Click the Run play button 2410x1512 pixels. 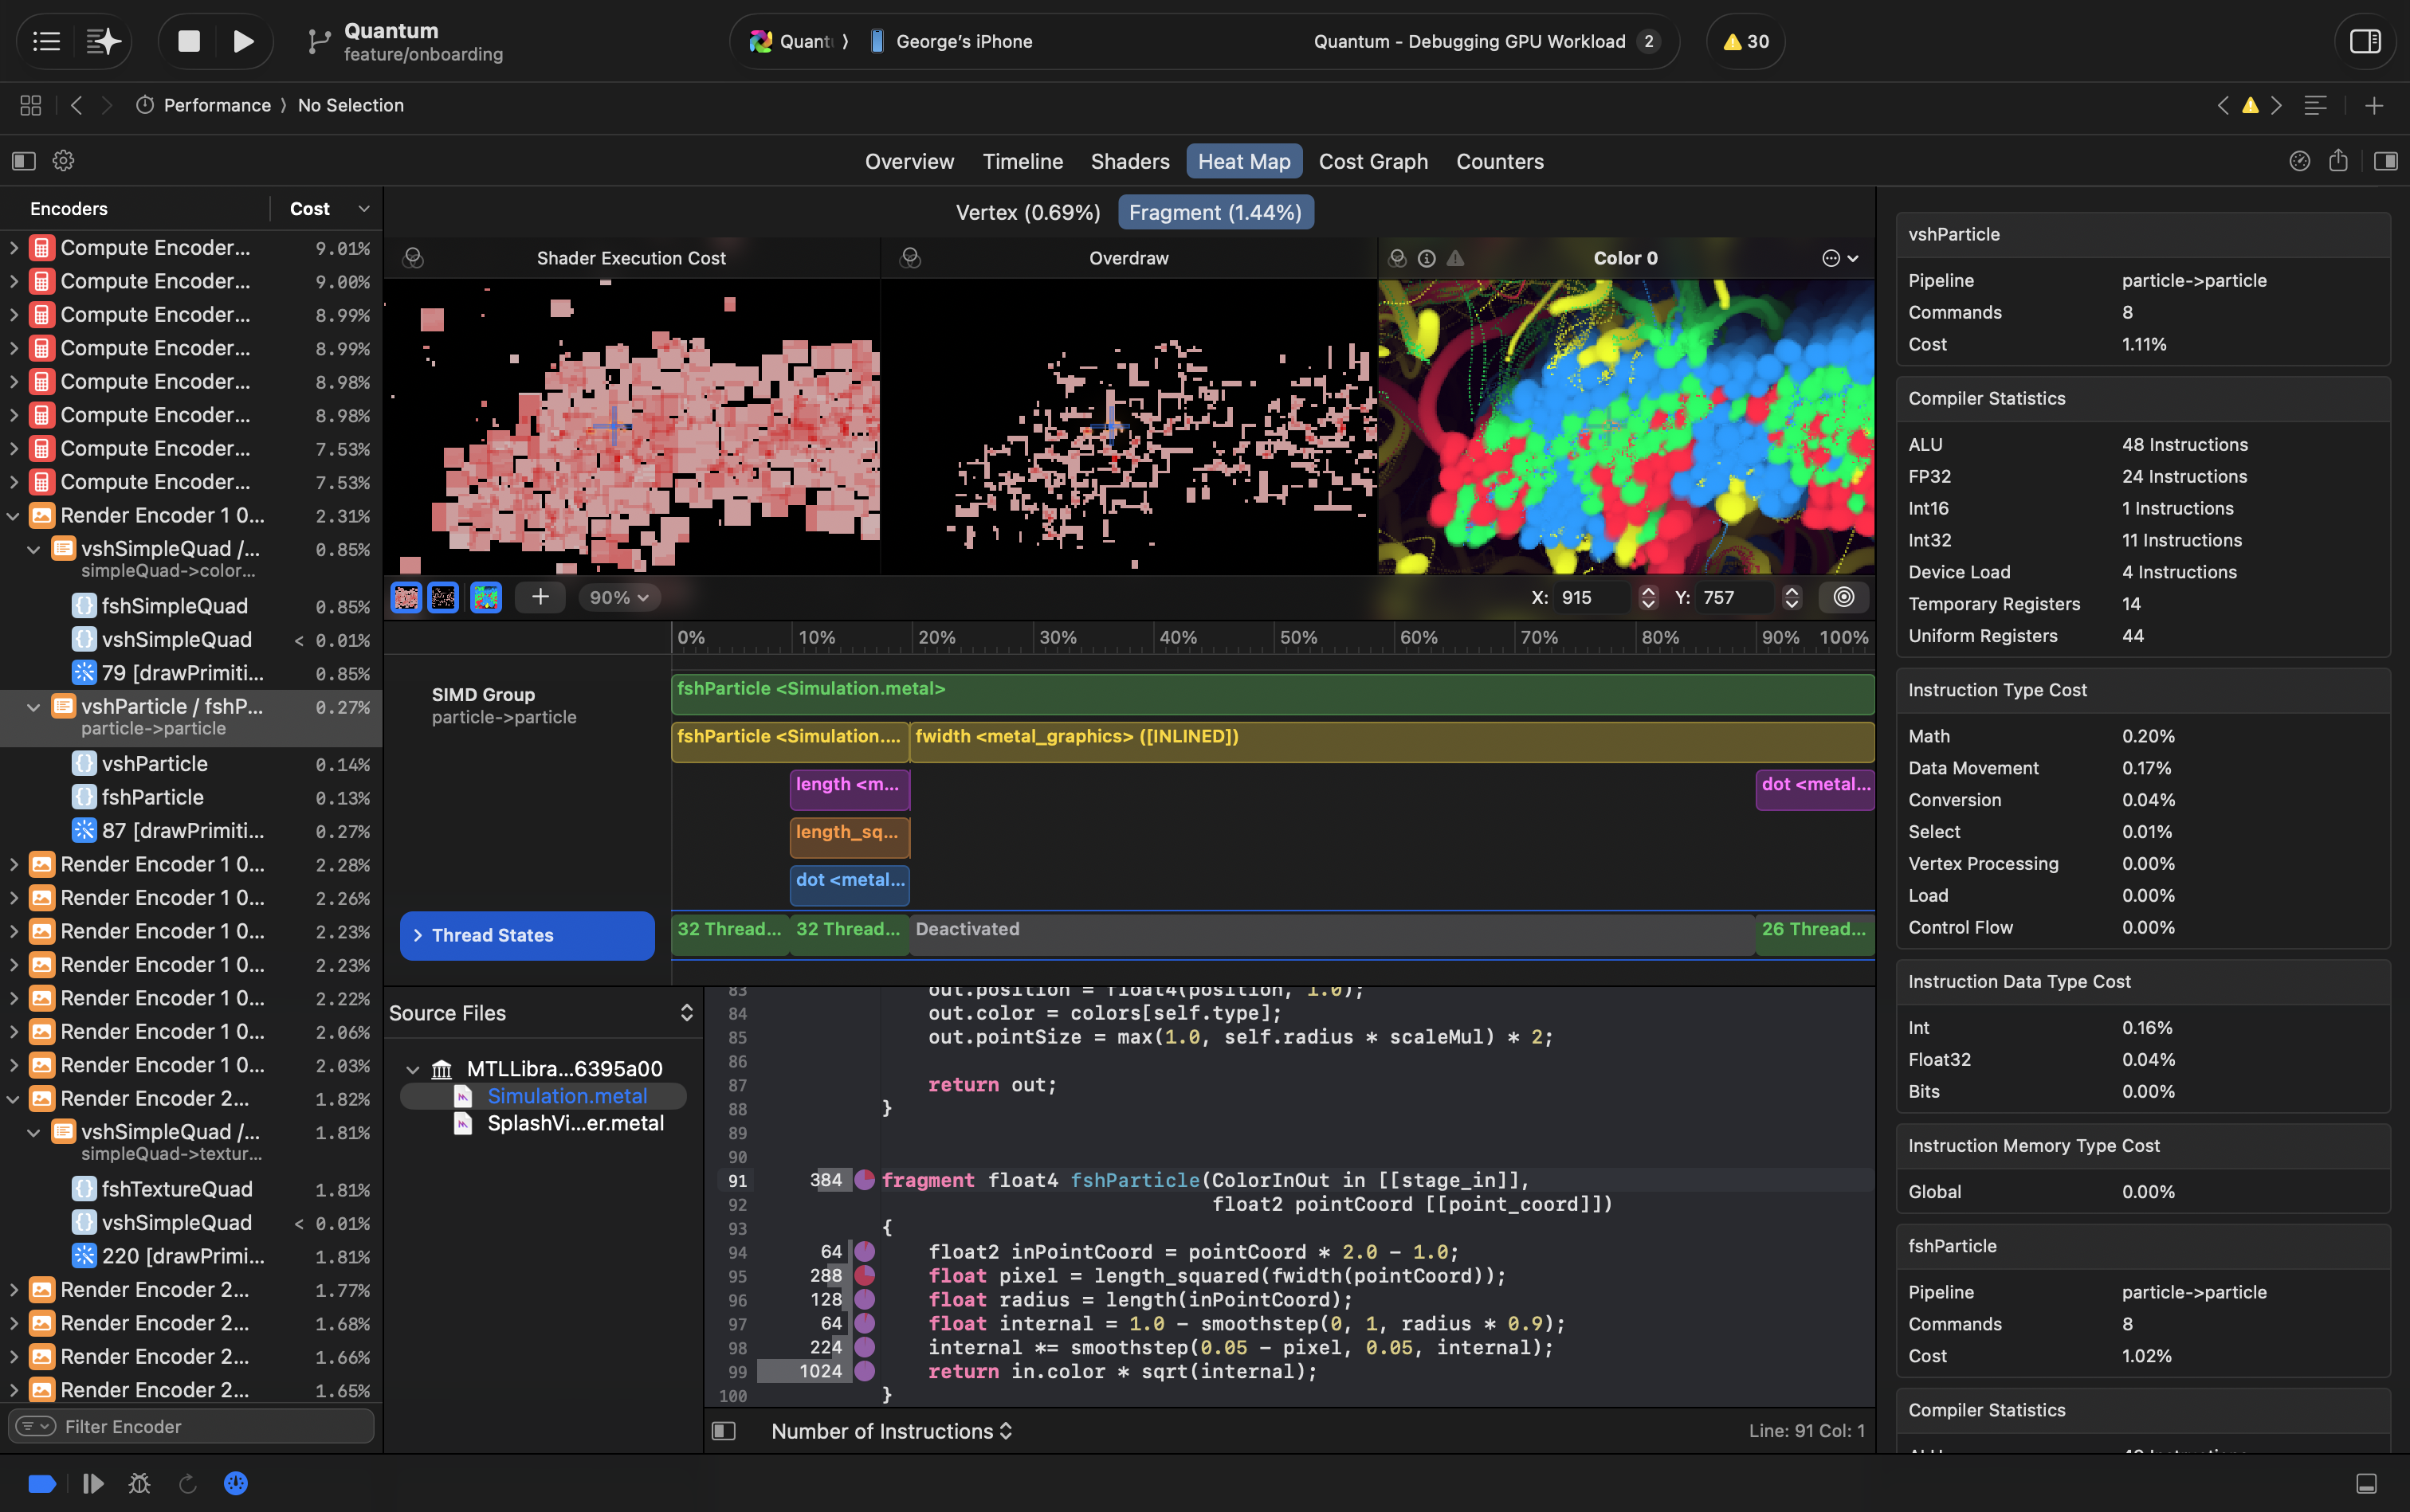point(243,41)
